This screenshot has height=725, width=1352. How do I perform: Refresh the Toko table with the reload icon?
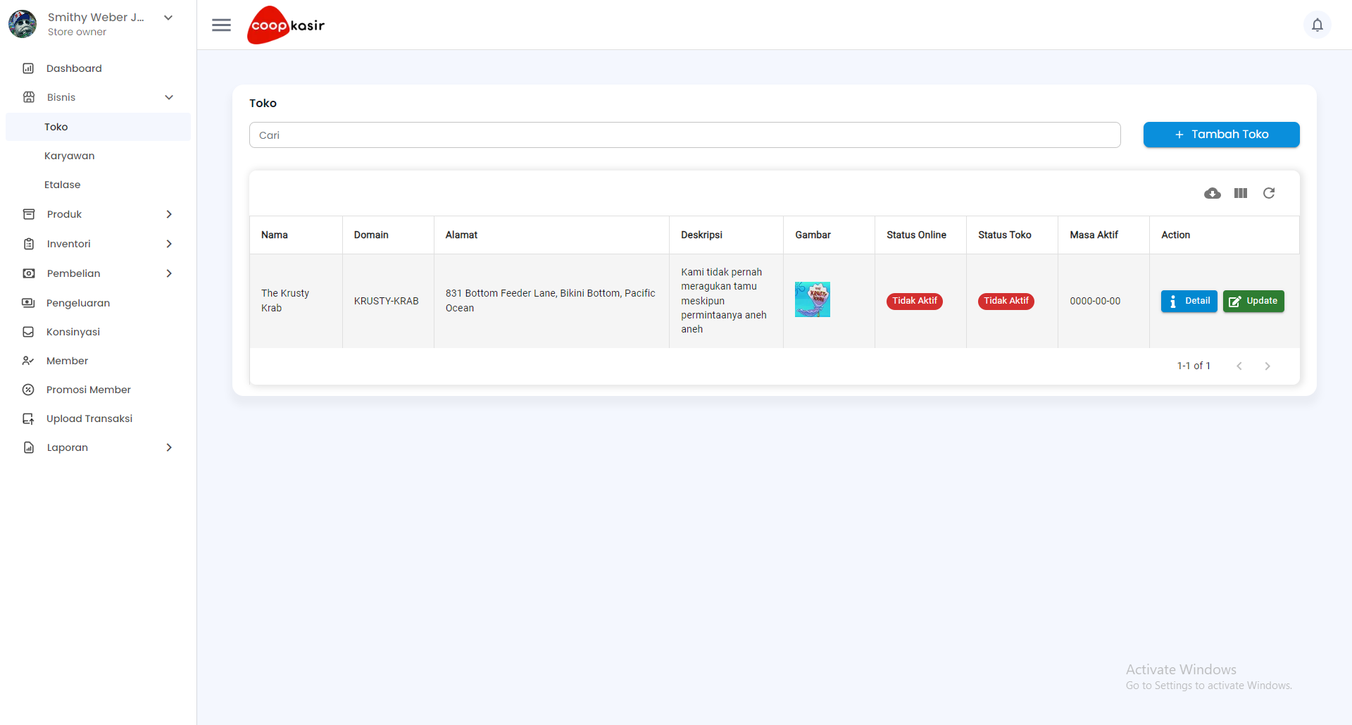tap(1269, 193)
